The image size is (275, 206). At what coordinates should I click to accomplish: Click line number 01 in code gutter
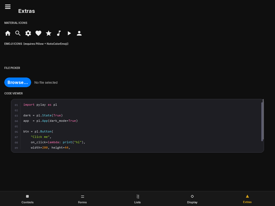coord(16,105)
